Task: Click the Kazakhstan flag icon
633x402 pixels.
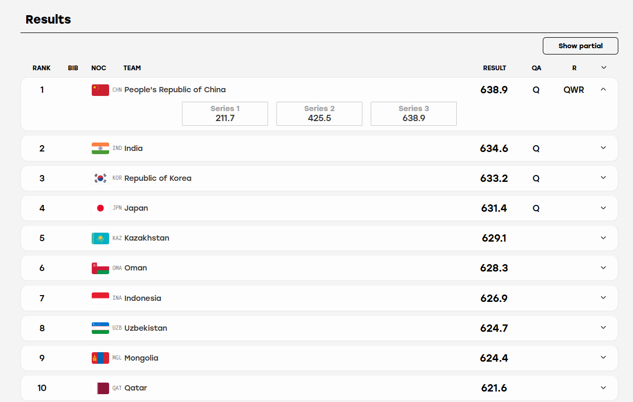Action: pyautogui.click(x=100, y=238)
